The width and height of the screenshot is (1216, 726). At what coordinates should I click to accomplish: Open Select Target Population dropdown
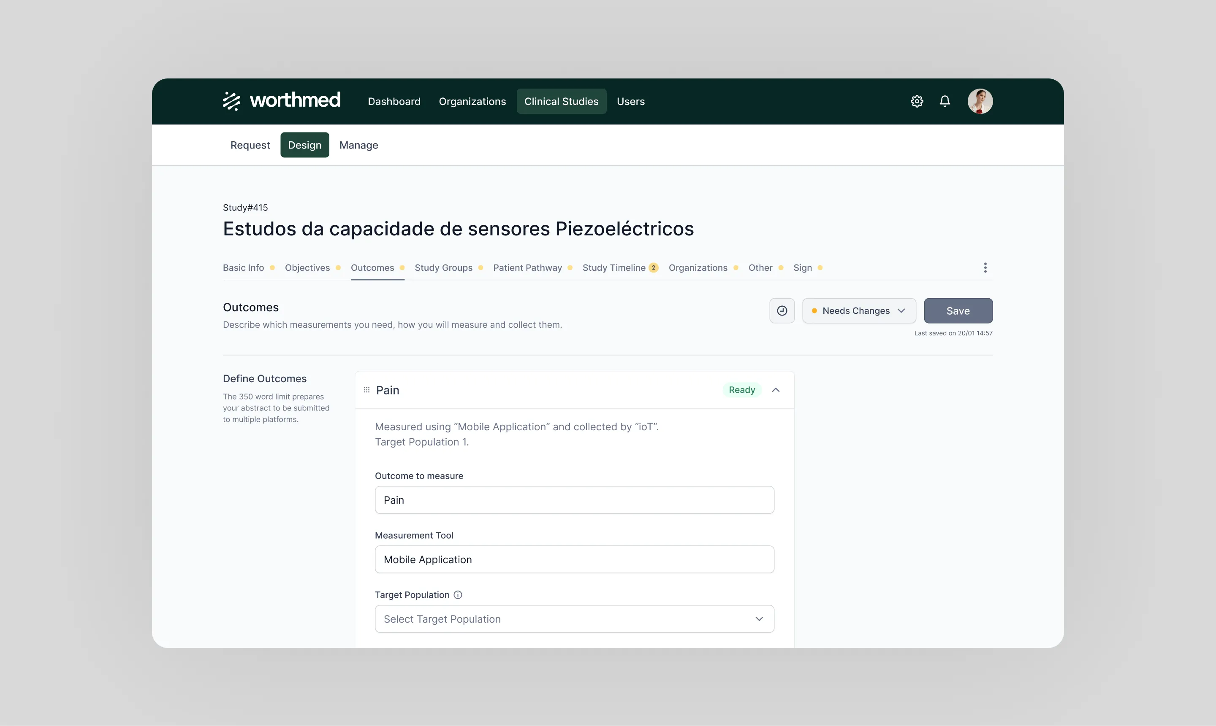point(574,619)
